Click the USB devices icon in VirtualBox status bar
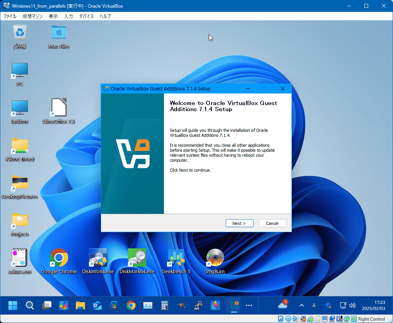The height and width of the screenshot is (323, 393). coord(310,319)
